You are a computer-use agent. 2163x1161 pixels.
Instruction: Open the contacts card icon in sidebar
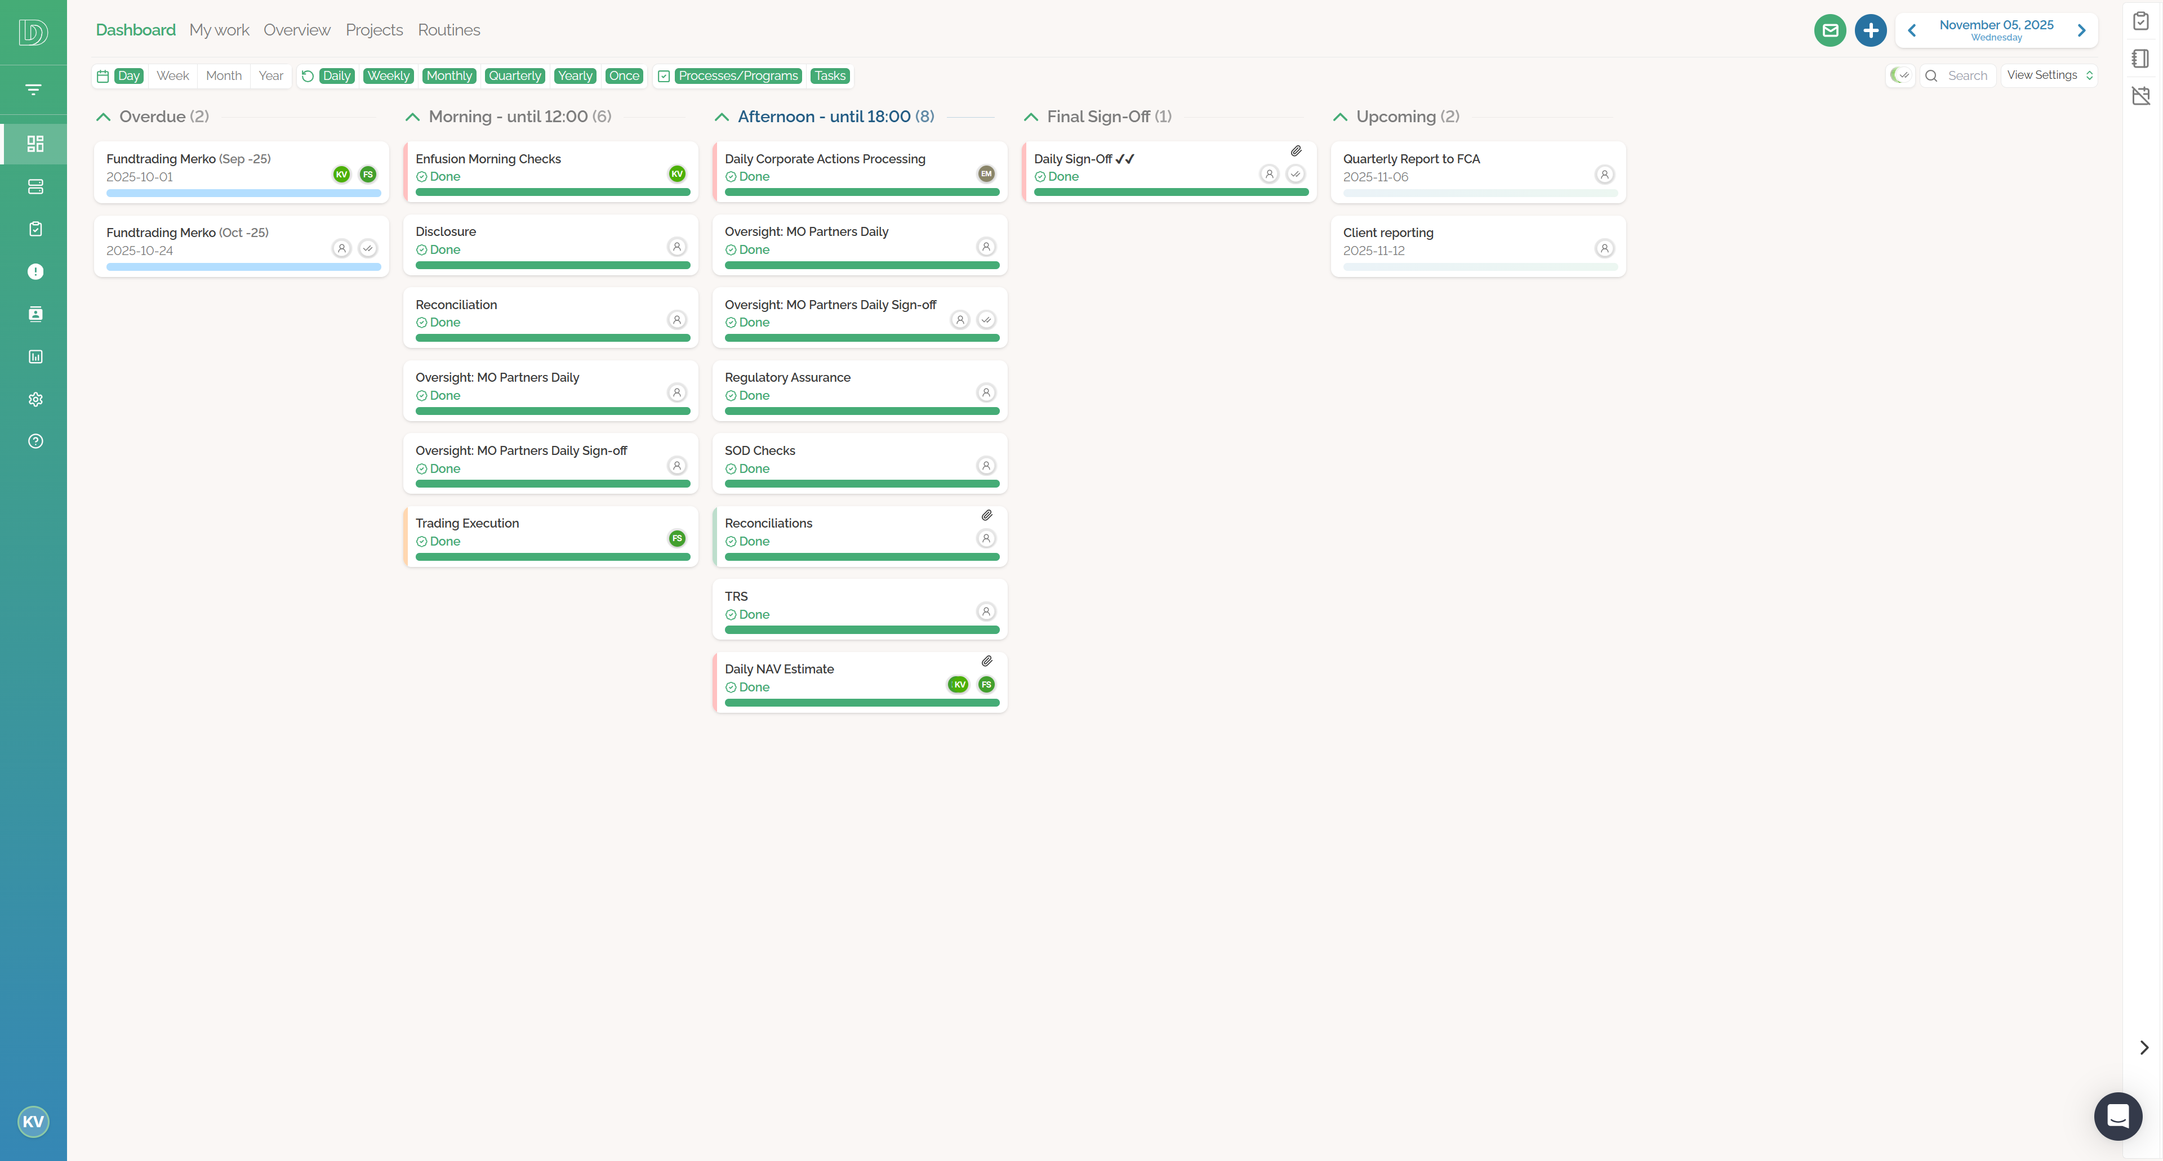(34, 313)
